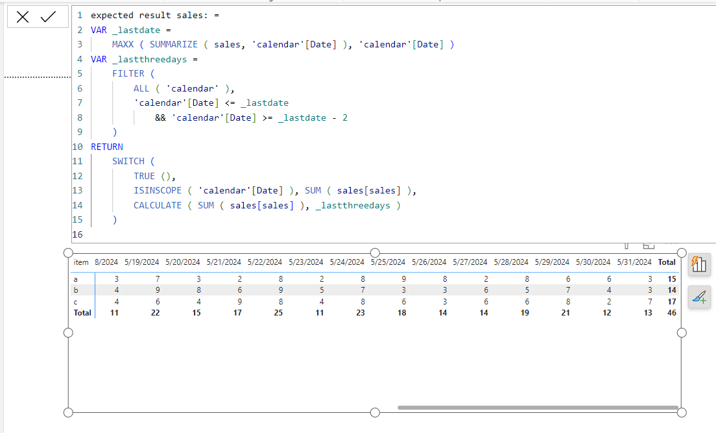The height and width of the screenshot is (433, 716).
Task: Select the 5/30/2024 column header
Action: pyautogui.click(x=593, y=262)
